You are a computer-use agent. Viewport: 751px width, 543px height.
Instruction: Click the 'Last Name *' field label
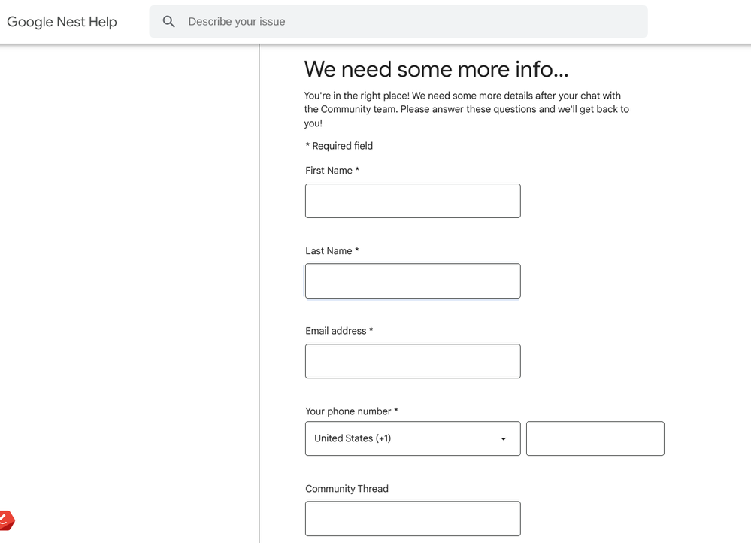332,251
